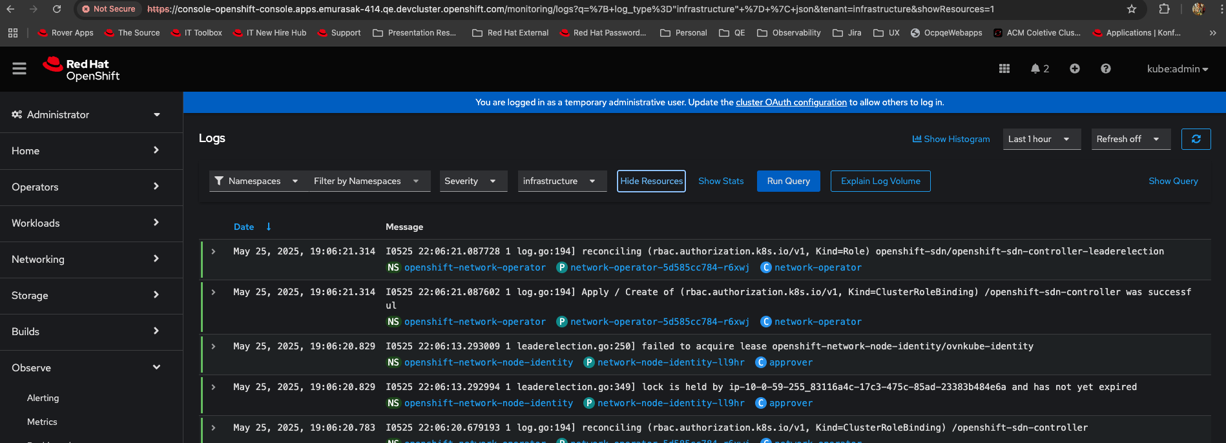Sort logs by the Date column header
1226x443 pixels.
[244, 227]
